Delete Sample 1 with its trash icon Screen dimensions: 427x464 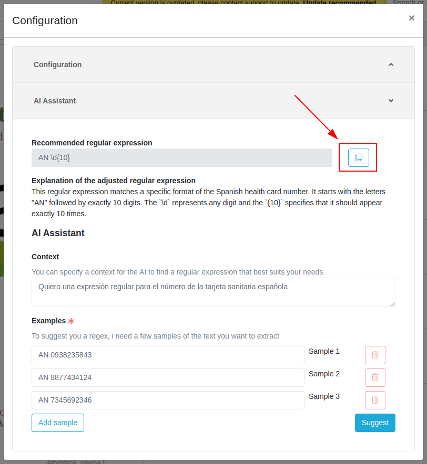pyautogui.click(x=375, y=355)
